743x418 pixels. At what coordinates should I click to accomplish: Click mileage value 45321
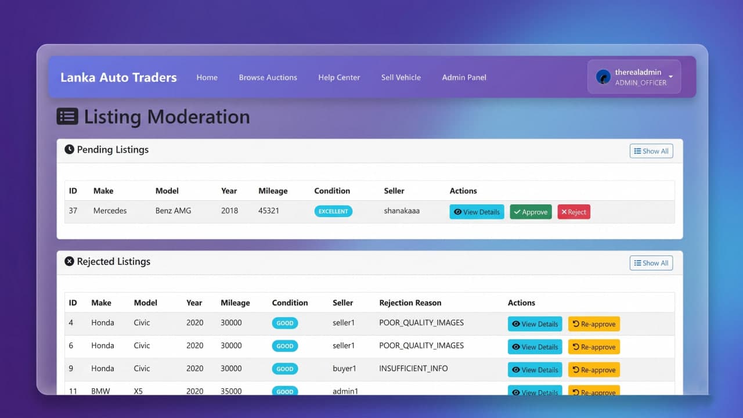(269, 211)
